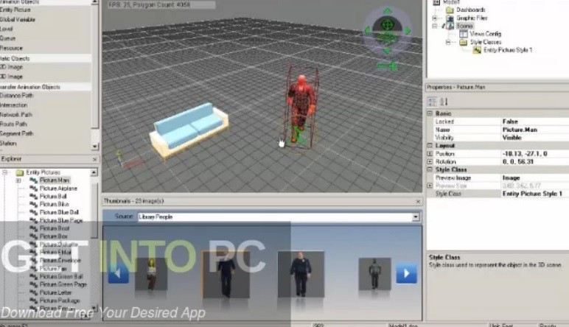Screen dimensions: 569x327
Task: Click the Dashboards folder icon
Action: pyautogui.click(x=450, y=10)
